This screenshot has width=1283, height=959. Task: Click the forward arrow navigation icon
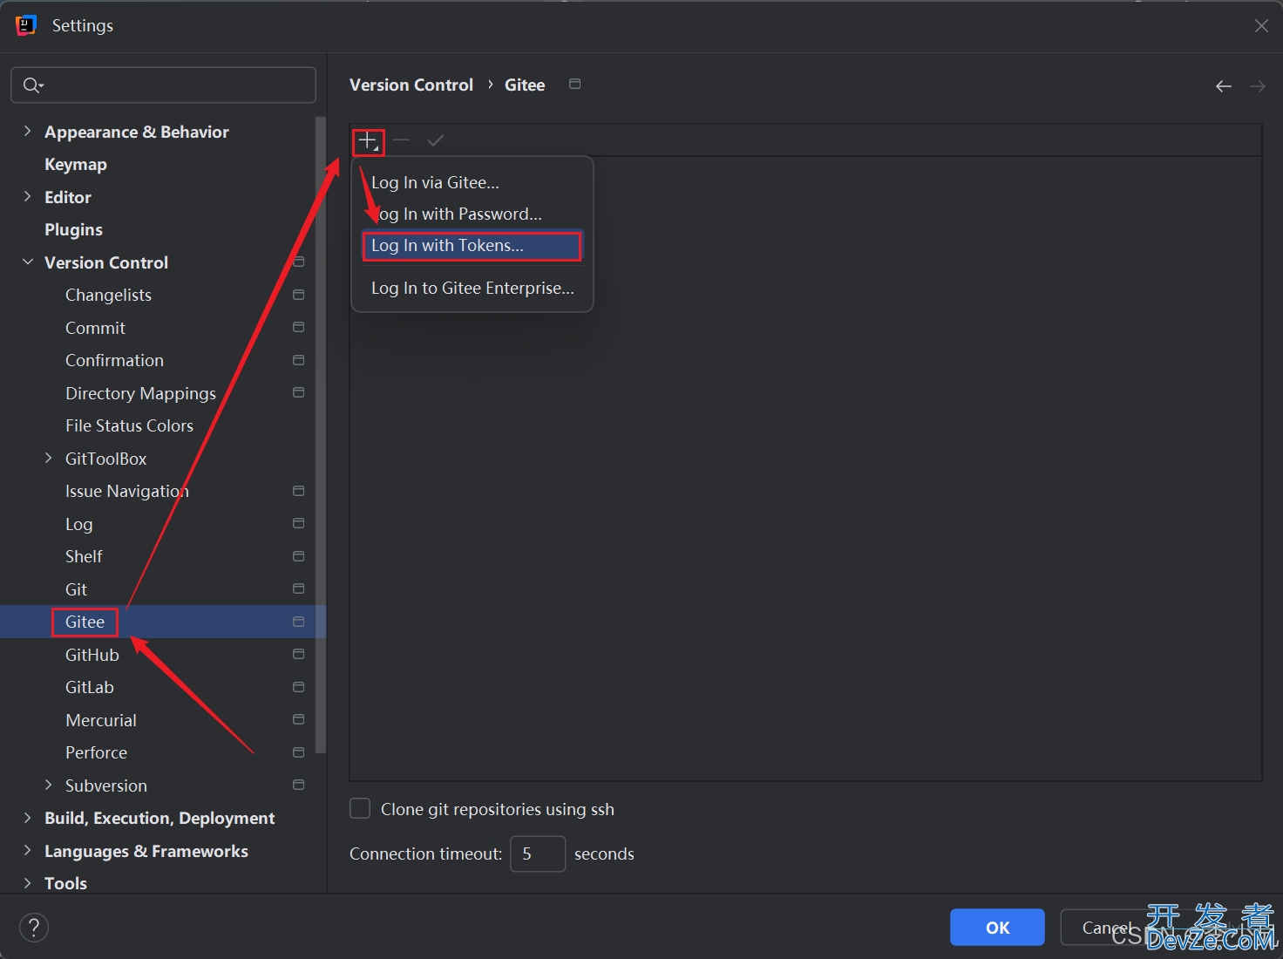point(1257,85)
